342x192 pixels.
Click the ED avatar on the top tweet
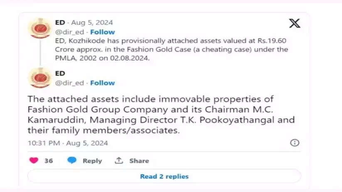pos(39,28)
